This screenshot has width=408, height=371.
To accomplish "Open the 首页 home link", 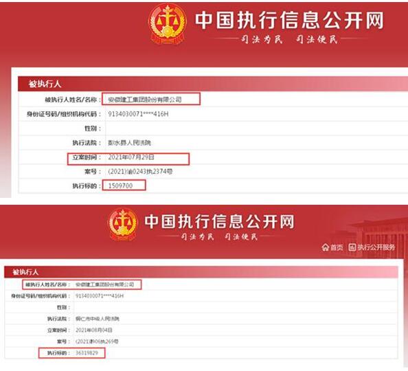I will [x=332, y=247].
